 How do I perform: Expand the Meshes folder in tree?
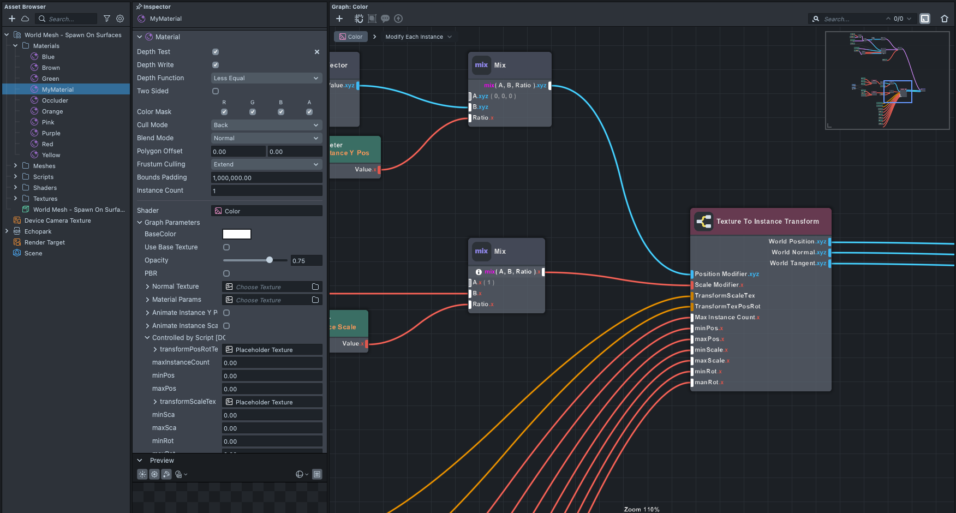(15, 166)
